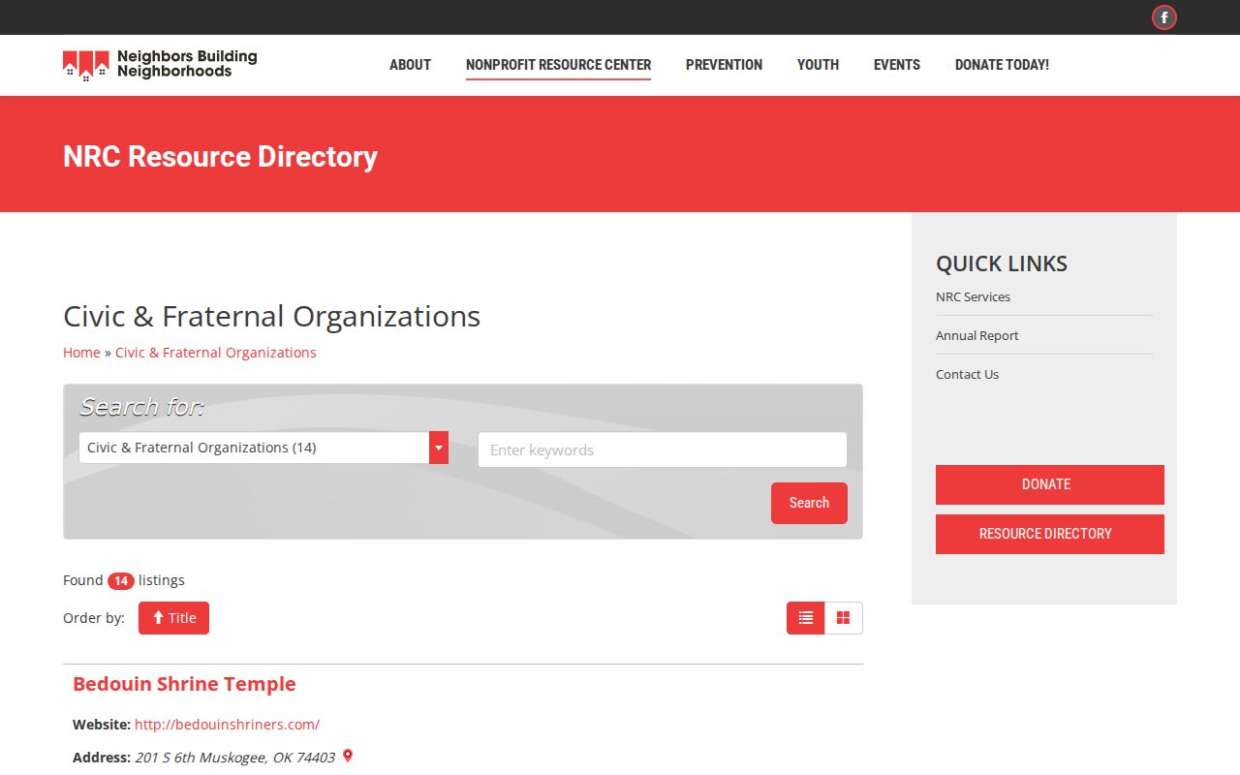This screenshot has height=775, width=1240.
Task: Go to Home breadcrumb link
Action: click(x=81, y=353)
